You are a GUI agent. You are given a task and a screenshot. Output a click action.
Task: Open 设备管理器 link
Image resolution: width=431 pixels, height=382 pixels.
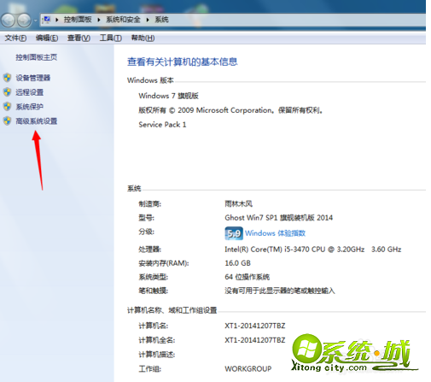coord(32,78)
